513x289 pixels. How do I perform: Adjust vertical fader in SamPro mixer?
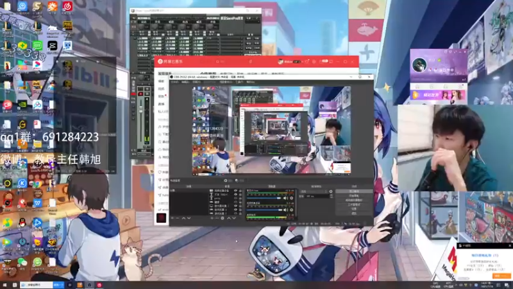(x=141, y=119)
